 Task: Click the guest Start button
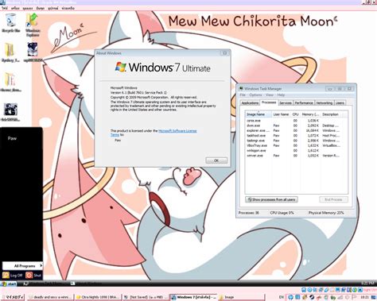(x=9, y=284)
